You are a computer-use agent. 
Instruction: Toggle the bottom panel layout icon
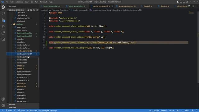tap(181, 2)
